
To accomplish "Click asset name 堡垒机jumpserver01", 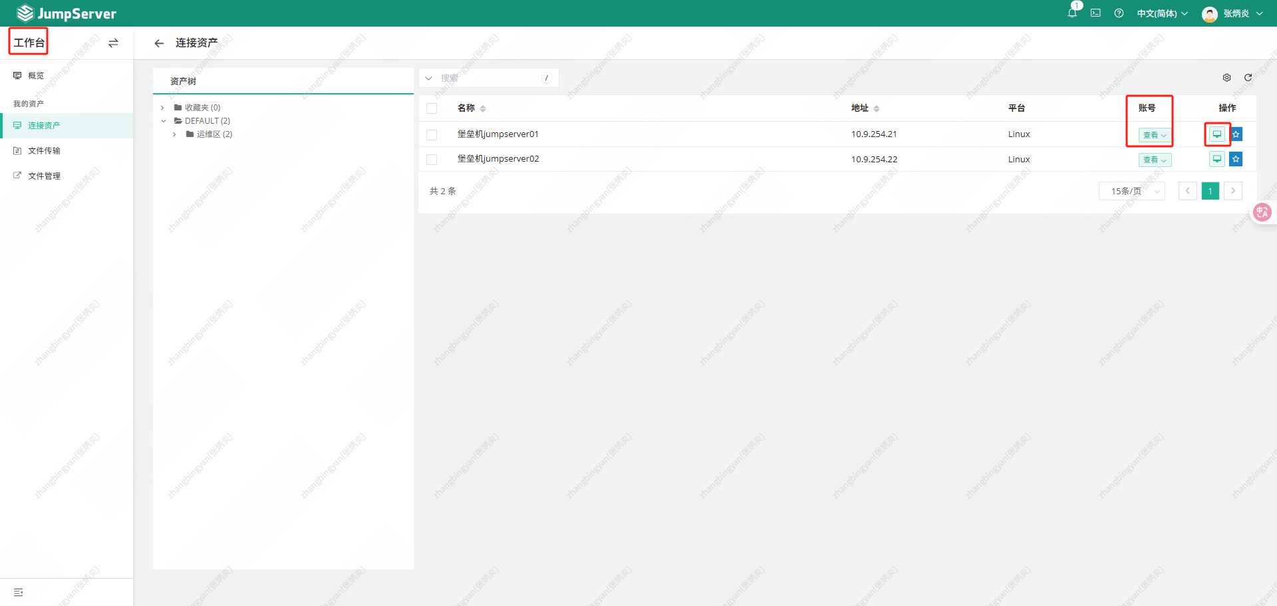I will 498,134.
